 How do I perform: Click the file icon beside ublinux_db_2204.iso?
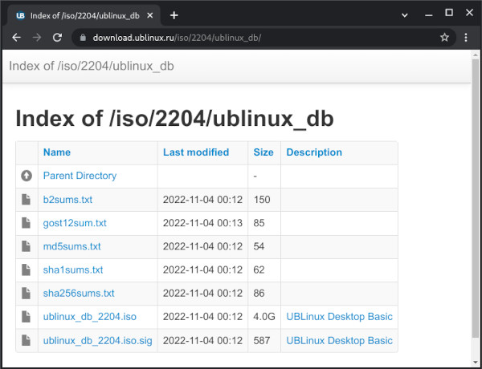point(27,317)
